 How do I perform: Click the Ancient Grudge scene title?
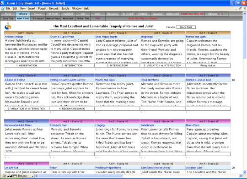14,37
